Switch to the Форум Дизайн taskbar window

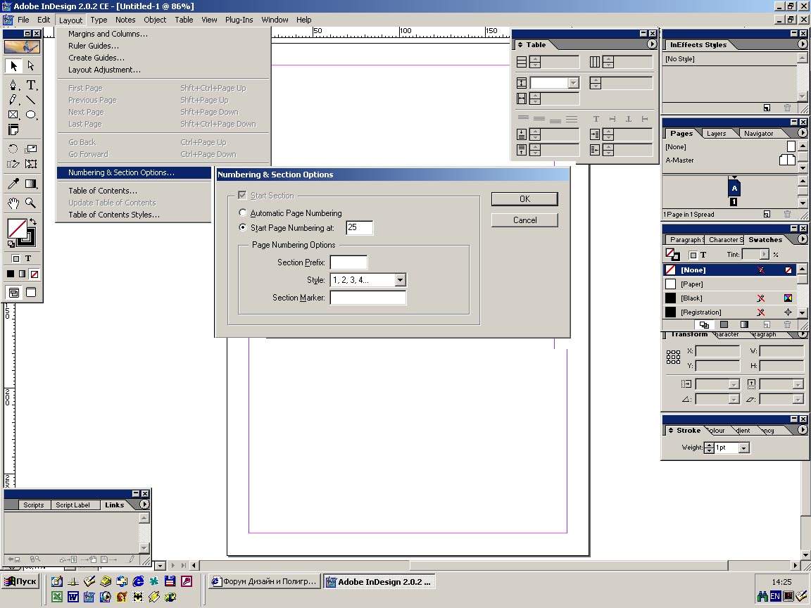tap(264, 582)
